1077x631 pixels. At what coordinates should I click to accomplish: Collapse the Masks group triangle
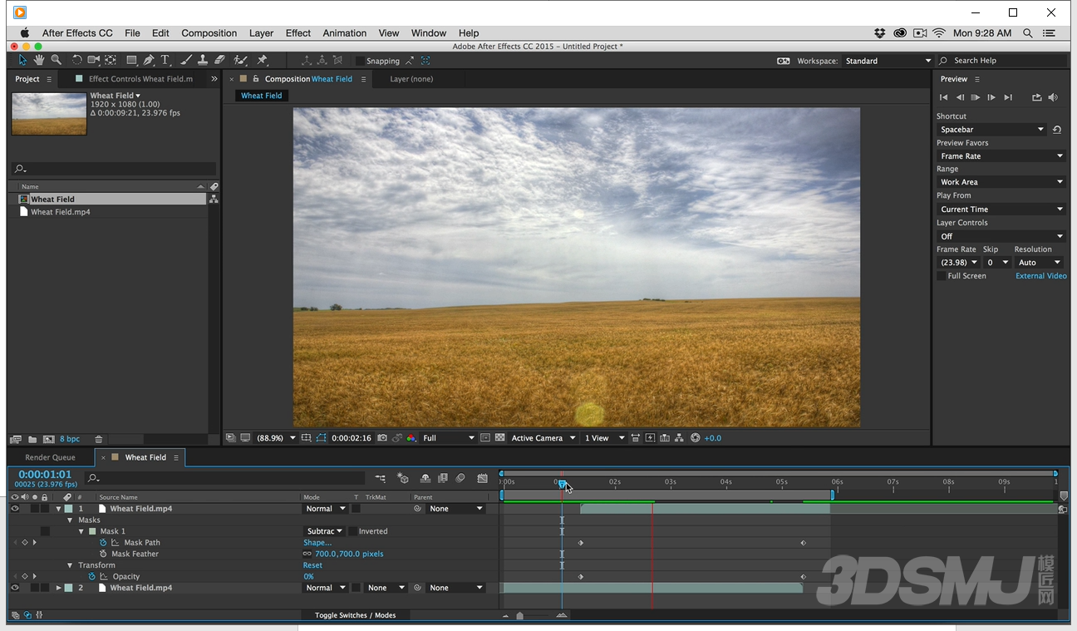coord(71,520)
